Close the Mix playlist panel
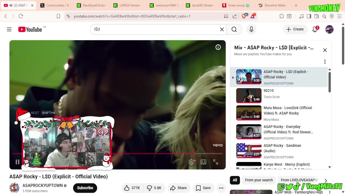The width and height of the screenshot is (345, 194). pos(325,50)
